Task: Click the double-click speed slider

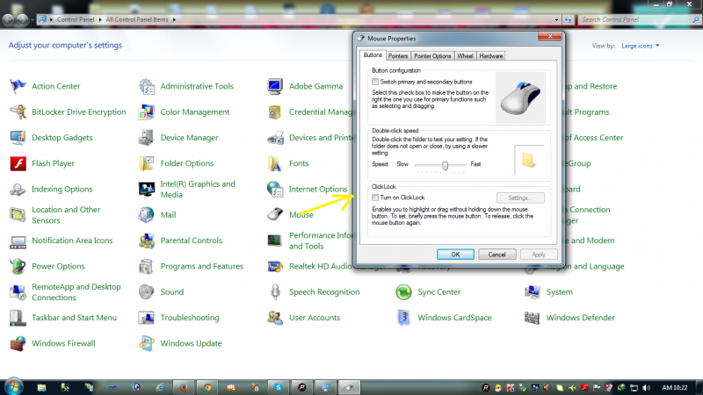Action: pyautogui.click(x=446, y=164)
